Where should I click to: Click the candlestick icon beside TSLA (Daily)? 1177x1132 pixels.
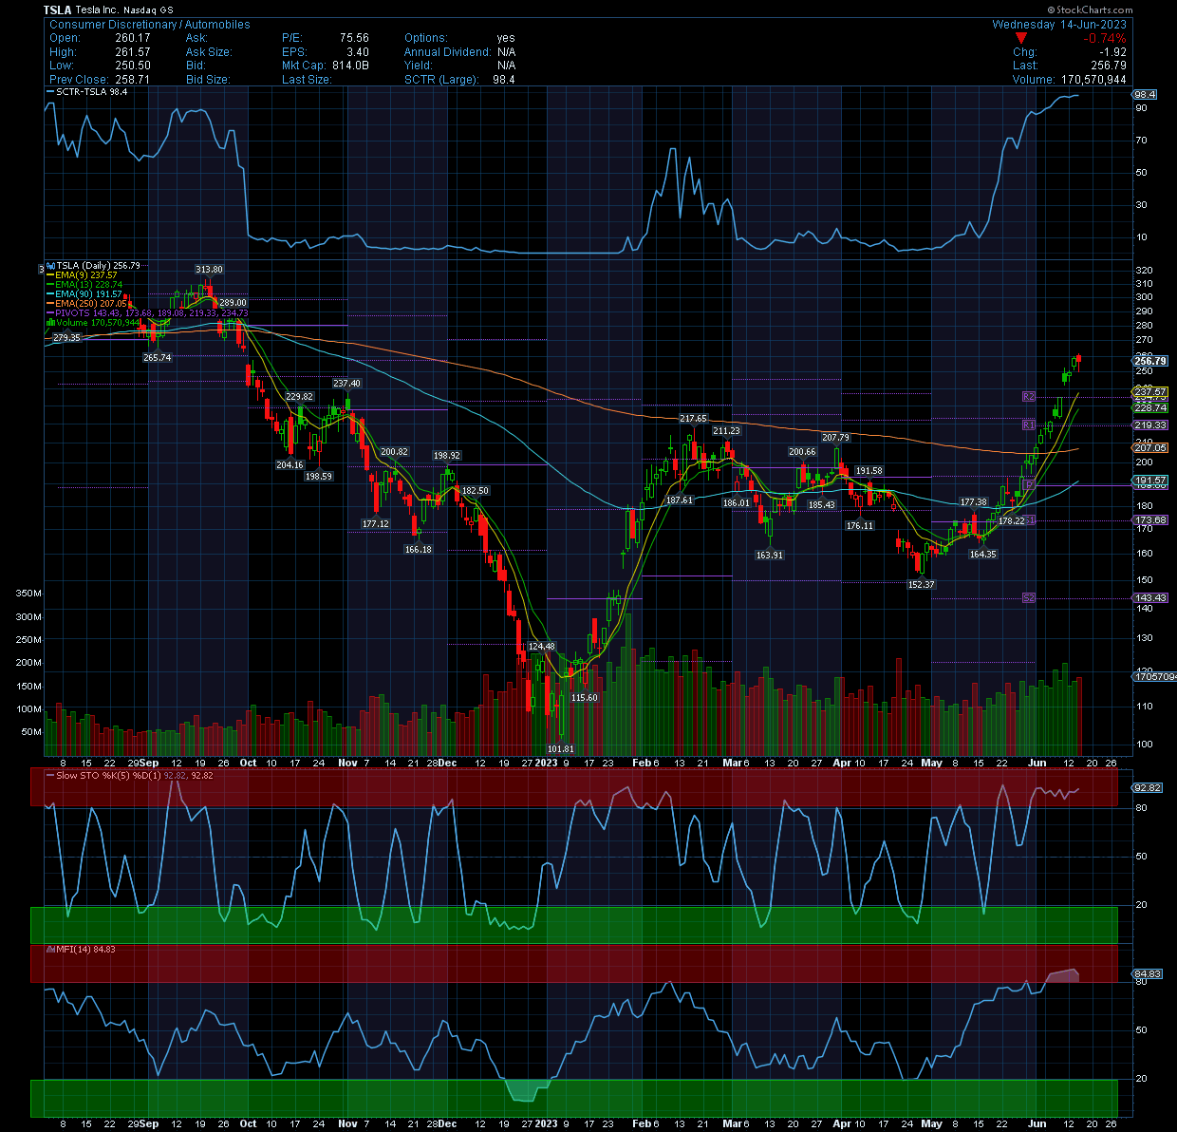[x=51, y=266]
